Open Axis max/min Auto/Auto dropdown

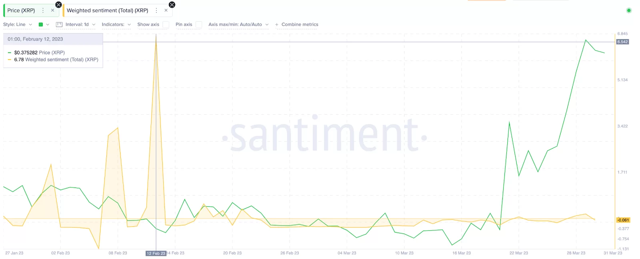tap(238, 24)
